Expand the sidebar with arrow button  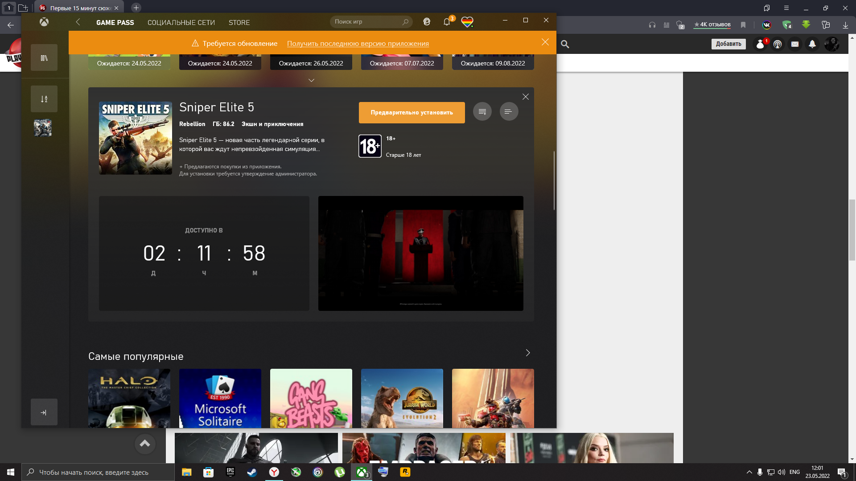tap(44, 412)
